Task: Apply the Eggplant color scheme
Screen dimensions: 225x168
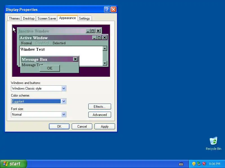Action: (x=105, y=127)
